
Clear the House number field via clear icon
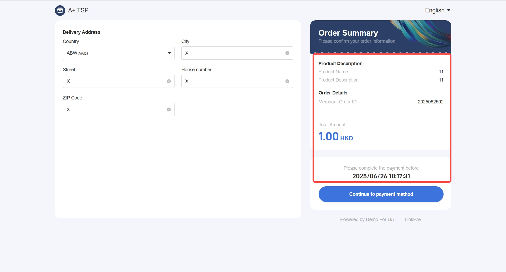287,81
